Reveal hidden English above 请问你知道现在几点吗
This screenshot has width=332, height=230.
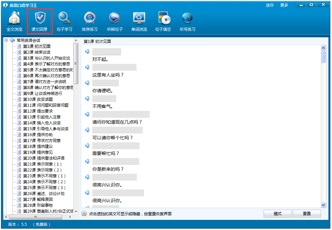click(121, 114)
